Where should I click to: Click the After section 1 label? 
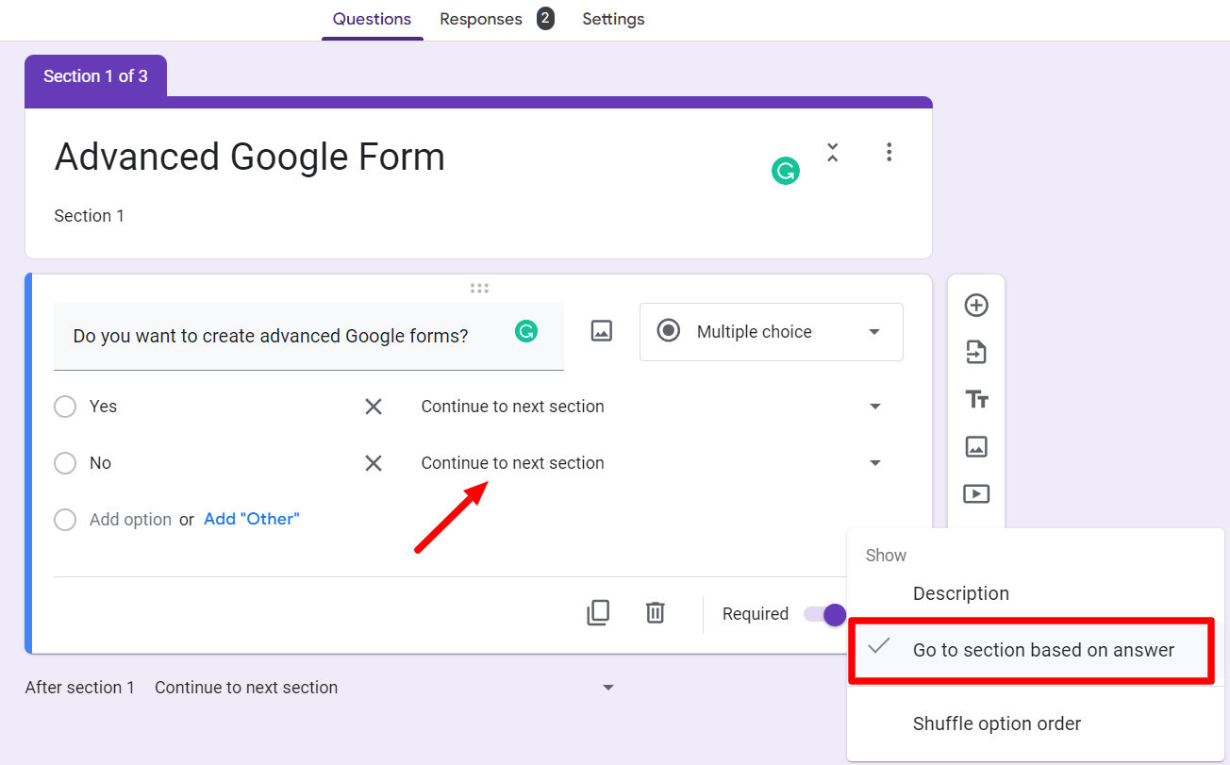click(x=80, y=688)
